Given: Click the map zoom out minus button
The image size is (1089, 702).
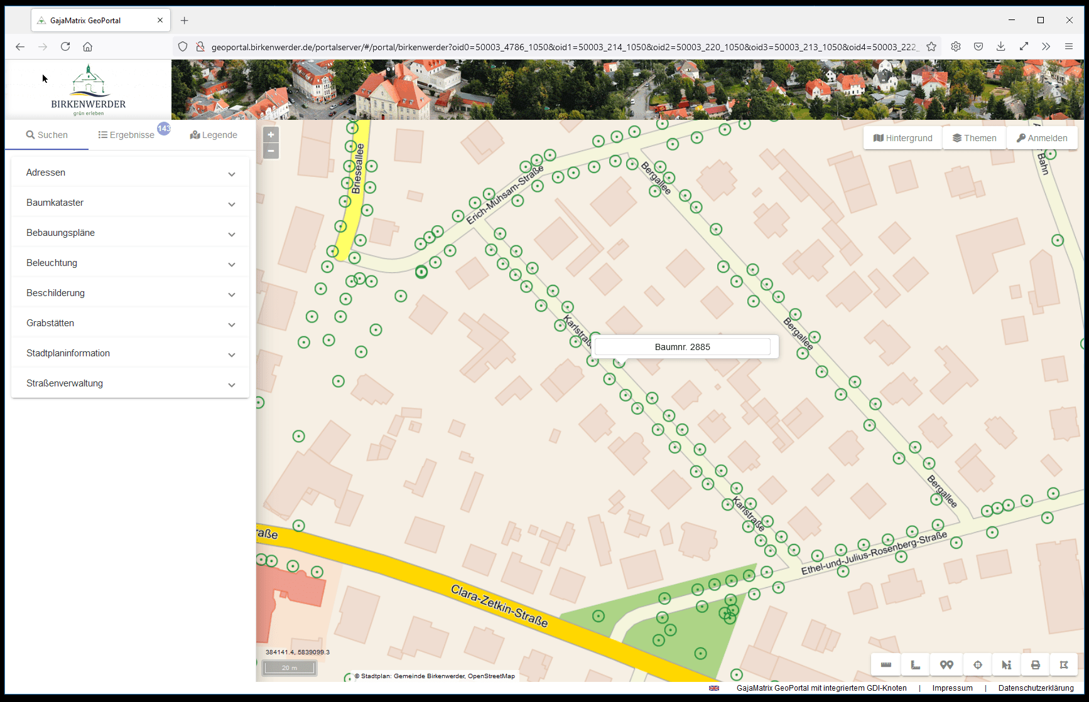Looking at the screenshot, I should point(271,151).
